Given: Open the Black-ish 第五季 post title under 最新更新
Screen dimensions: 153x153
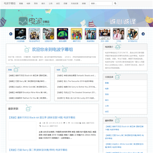Looking at the screenshot, I should pyautogui.click(x=42, y=118).
